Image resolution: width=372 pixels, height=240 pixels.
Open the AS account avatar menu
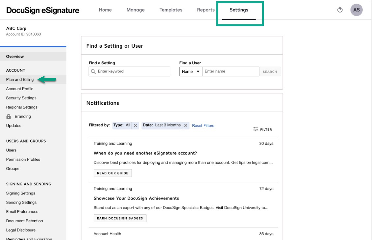tap(356, 10)
